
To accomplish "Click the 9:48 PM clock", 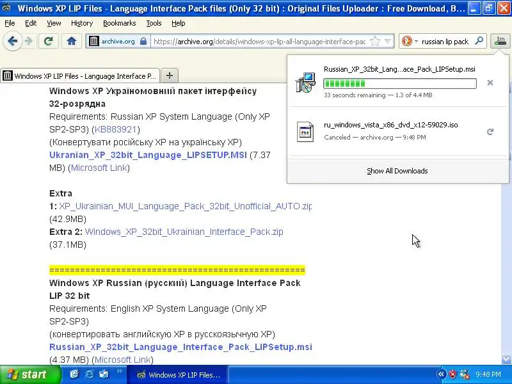I will [x=488, y=374].
